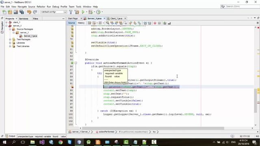Click the Next Bookmark editor icon

point(135,23)
